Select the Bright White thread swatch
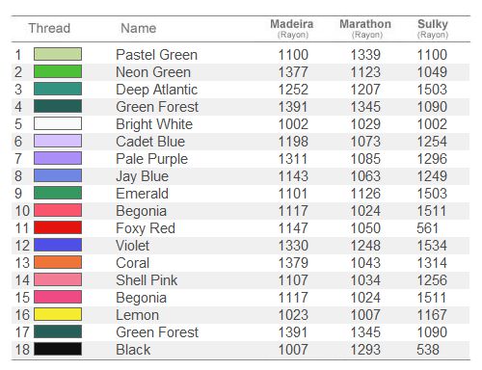Screen dimensions: 482x370 coord(58,123)
